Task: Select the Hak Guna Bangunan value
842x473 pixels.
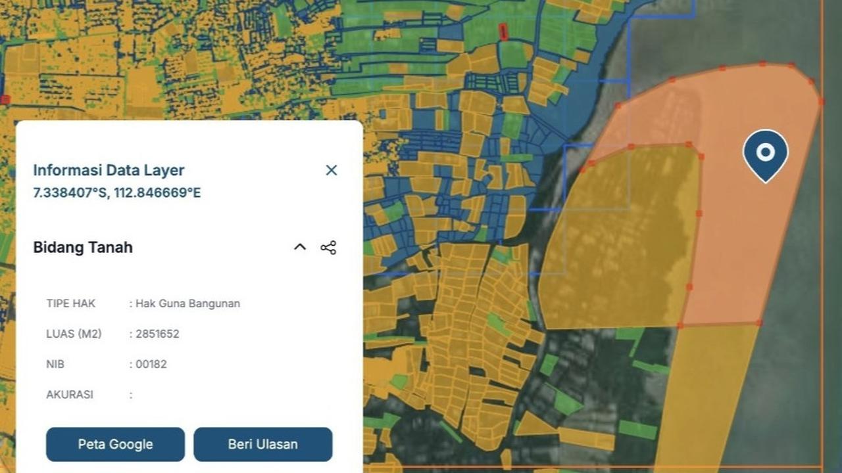Action: (x=187, y=304)
